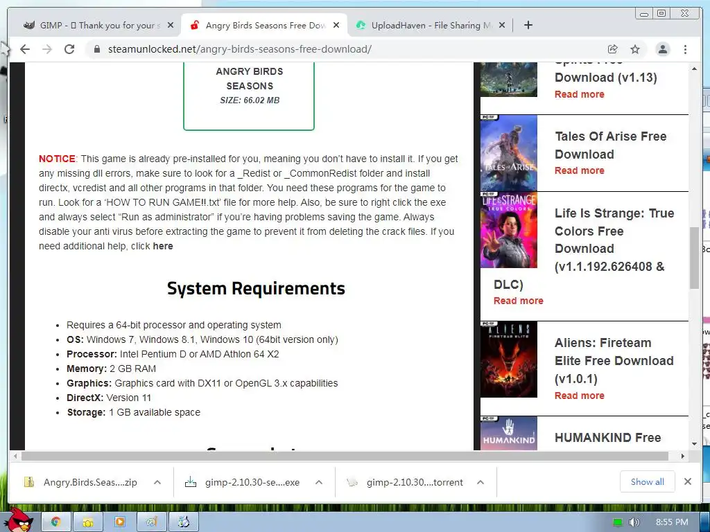The width and height of the screenshot is (710, 532).
Task: Click the 'here' help link
Action: tap(162, 246)
